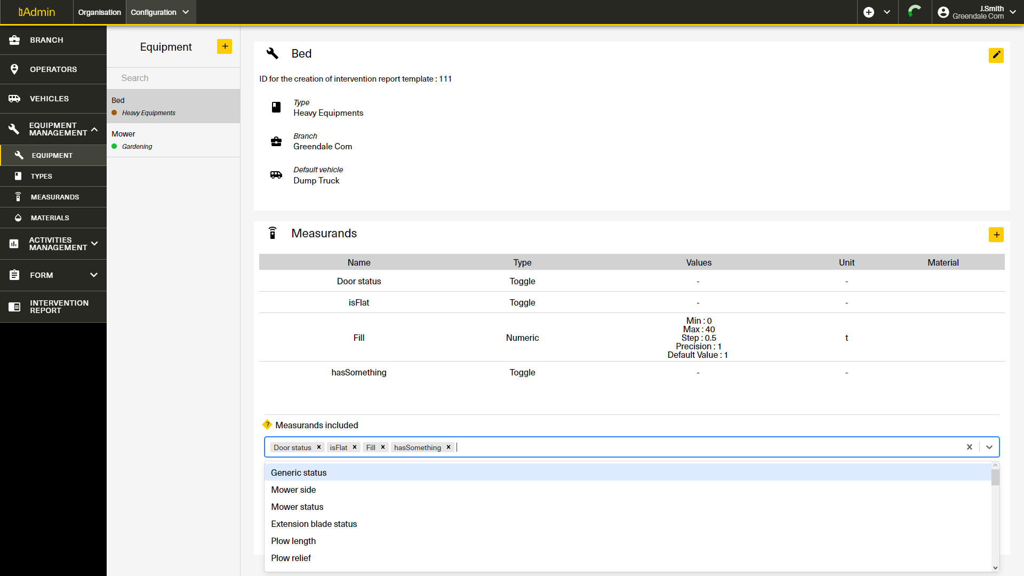
Task: Open the Organisation top menu
Action: [x=99, y=12]
